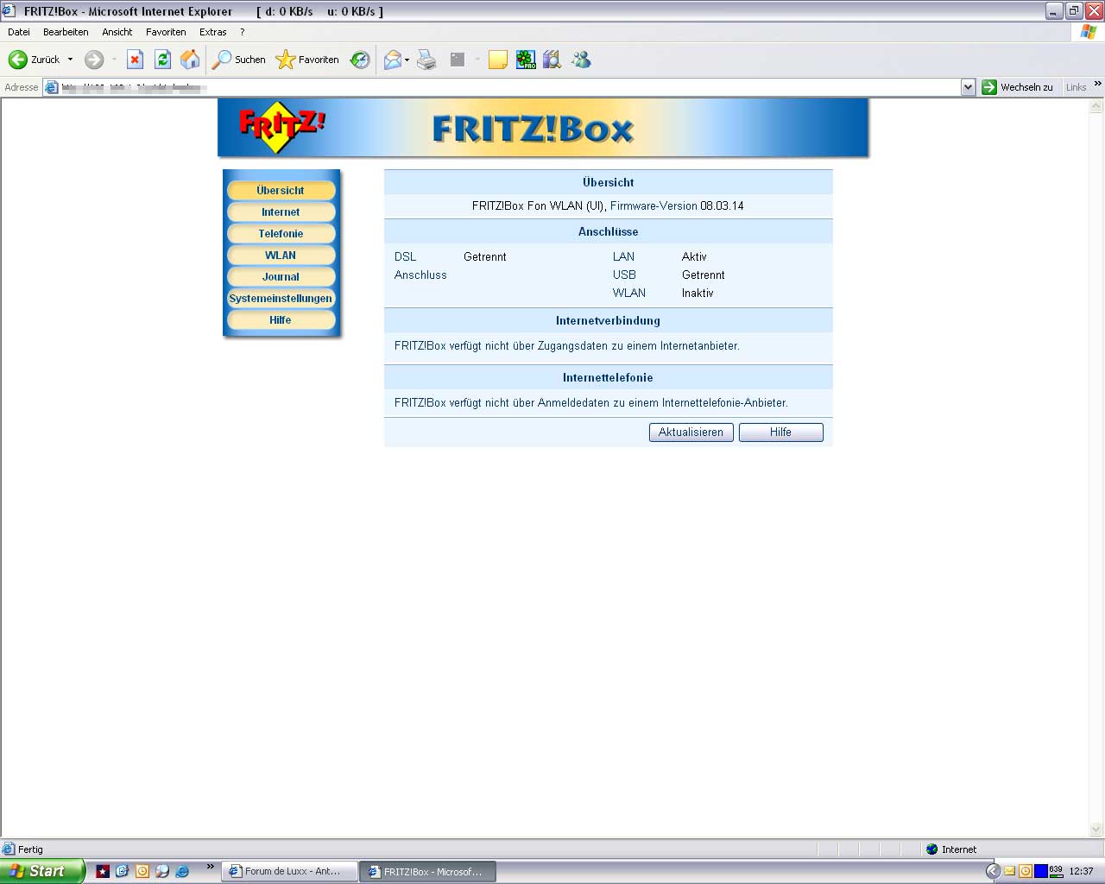This screenshot has height=884, width=1105.
Task: Open the Favoriten menu in menu bar
Action: tap(166, 32)
